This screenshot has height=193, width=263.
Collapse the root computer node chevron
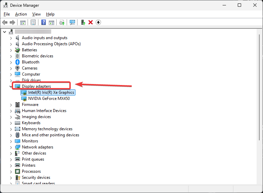pyautogui.click(x=4, y=32)
